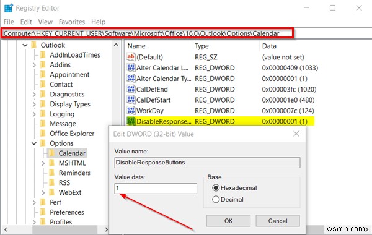The width and height of the screenshot is (372, 235).
Task: Collapse the Options tree node
Action: (x=34, y=143)
